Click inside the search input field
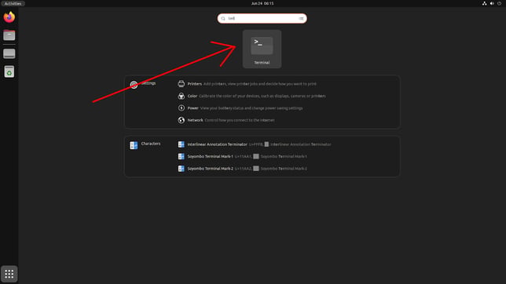The image size is (506, 284). pyautogui.click(x=262, y=18)
